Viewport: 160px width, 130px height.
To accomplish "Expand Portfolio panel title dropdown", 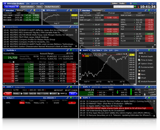I will [11, 50].
